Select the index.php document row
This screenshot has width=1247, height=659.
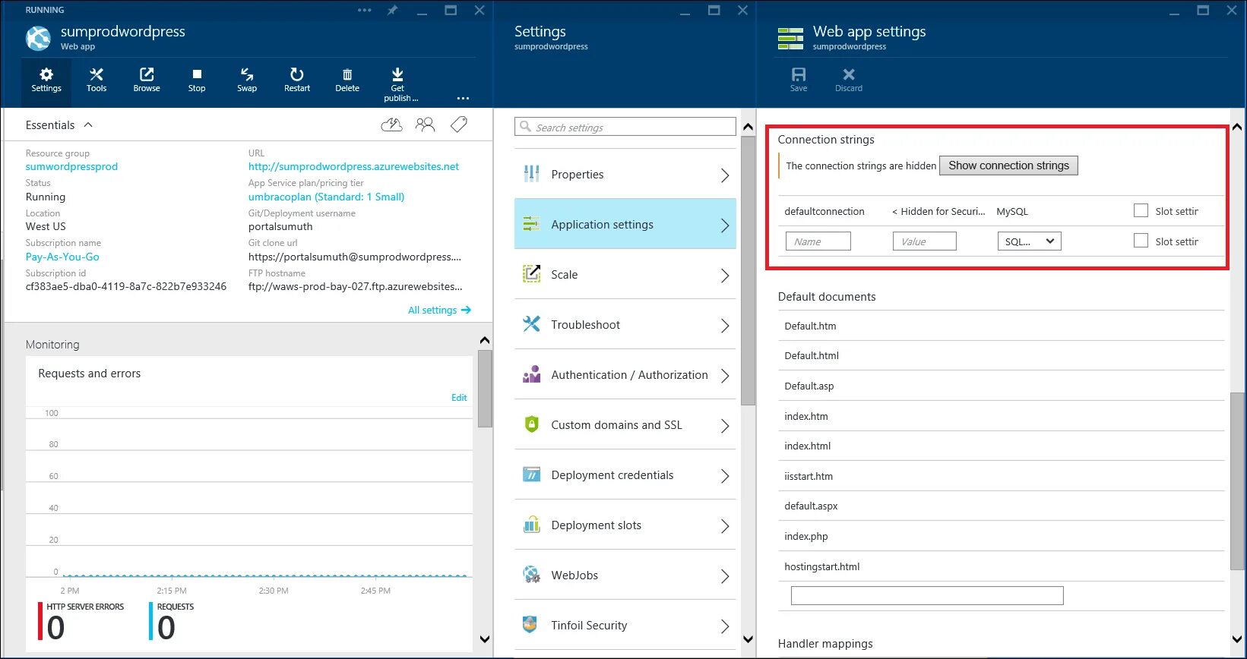[x=1001, y=536]
